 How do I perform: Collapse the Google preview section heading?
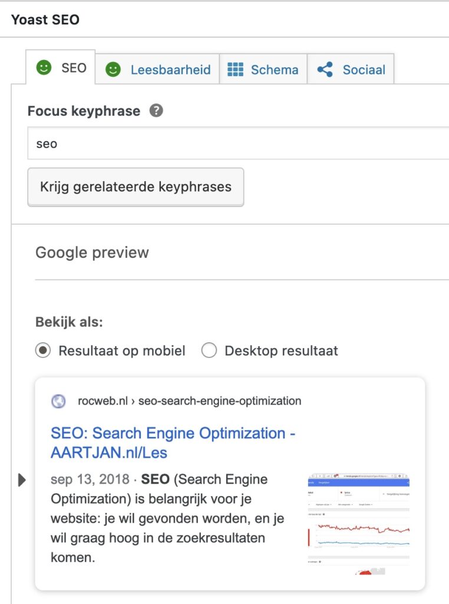coord(92,252)
